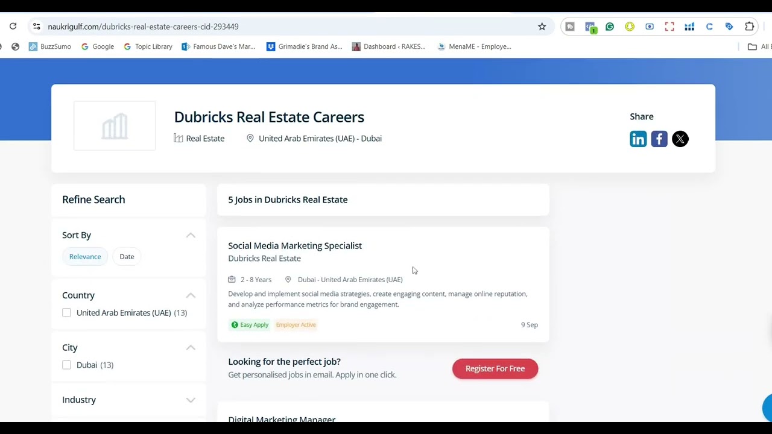Expand the Industry filter section
Viewport: 772px width, 434px height.
[x=191, y=400]
